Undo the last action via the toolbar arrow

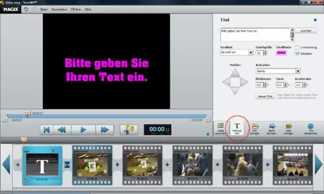(26, 9)
